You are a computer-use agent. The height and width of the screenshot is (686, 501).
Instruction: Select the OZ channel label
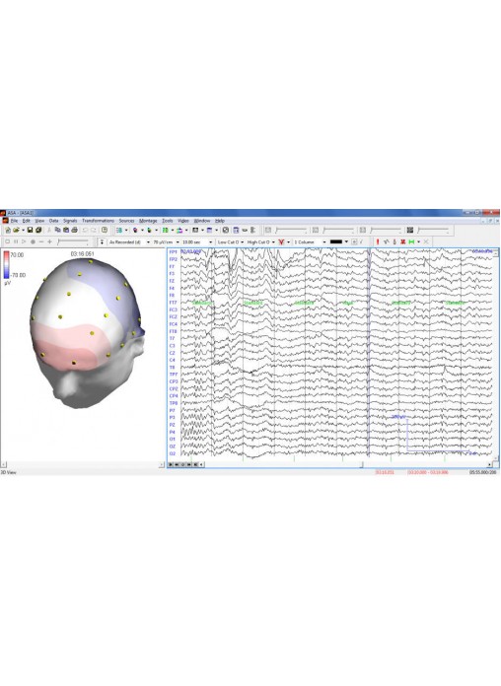(x=173, y=446)
